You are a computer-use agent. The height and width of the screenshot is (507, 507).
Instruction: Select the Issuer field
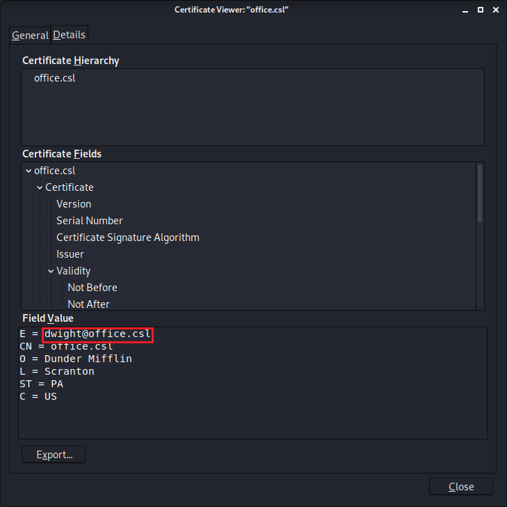click(x=70, y=254)
